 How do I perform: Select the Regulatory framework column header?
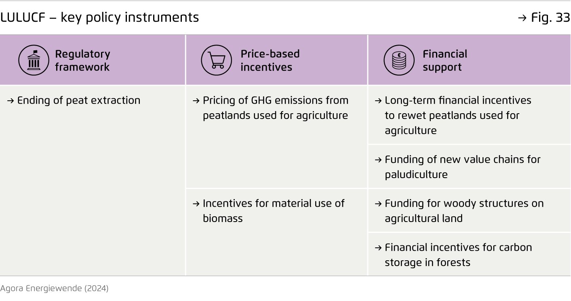pos(82,60)
